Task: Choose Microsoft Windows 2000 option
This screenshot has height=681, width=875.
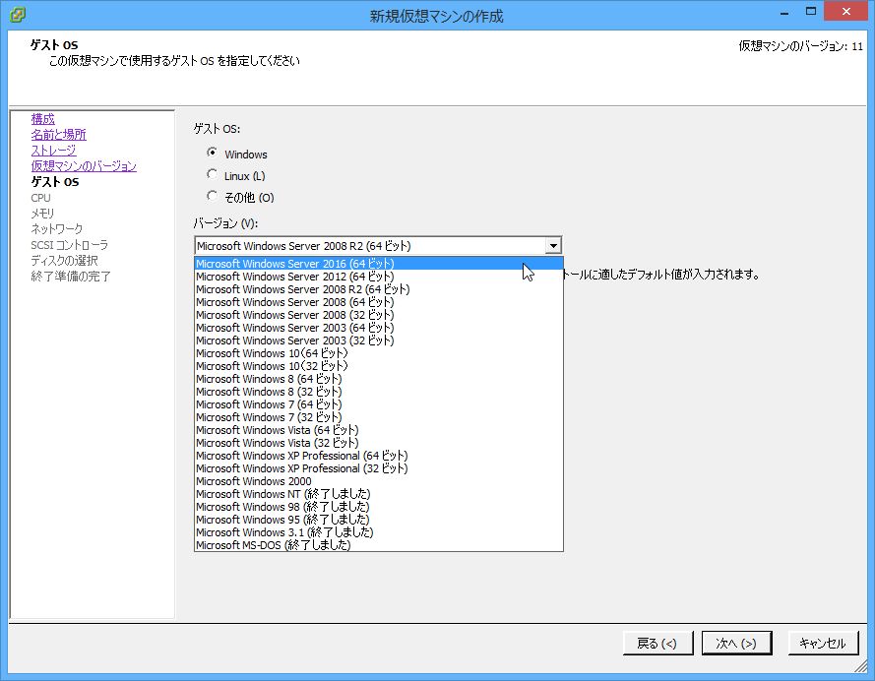Action: coord(378,481)
